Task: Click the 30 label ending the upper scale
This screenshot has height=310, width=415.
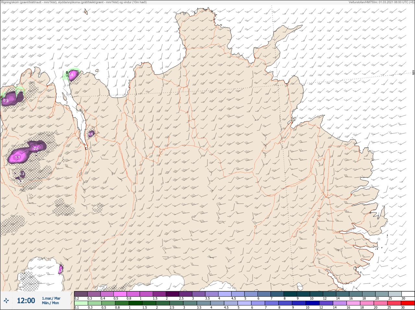Action: [403, 298]
